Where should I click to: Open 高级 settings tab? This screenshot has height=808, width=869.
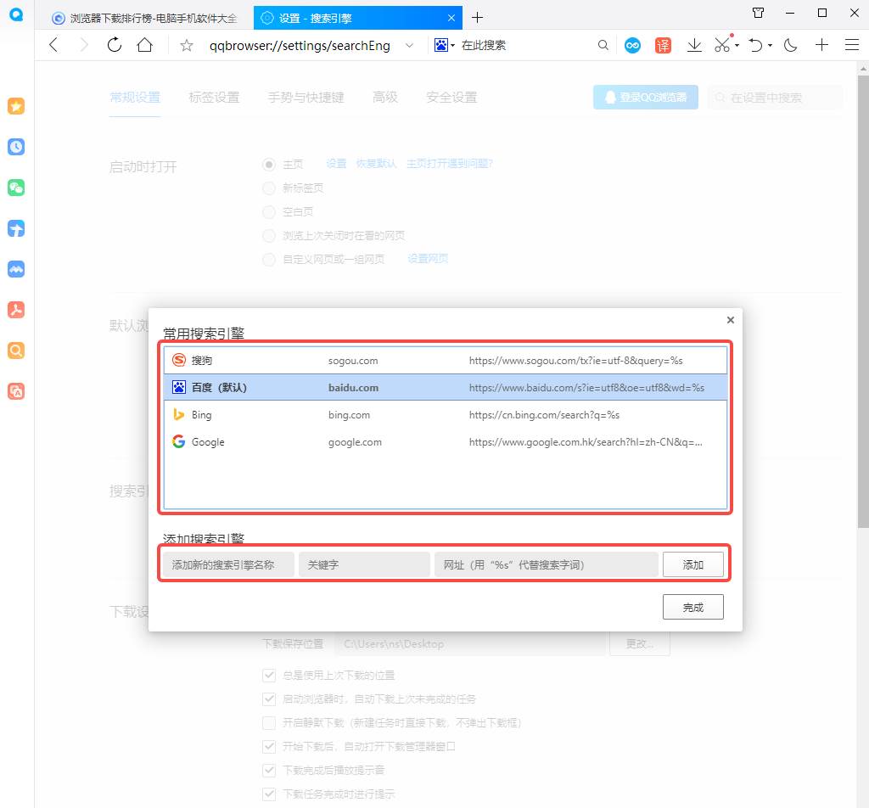coord(385,98)
